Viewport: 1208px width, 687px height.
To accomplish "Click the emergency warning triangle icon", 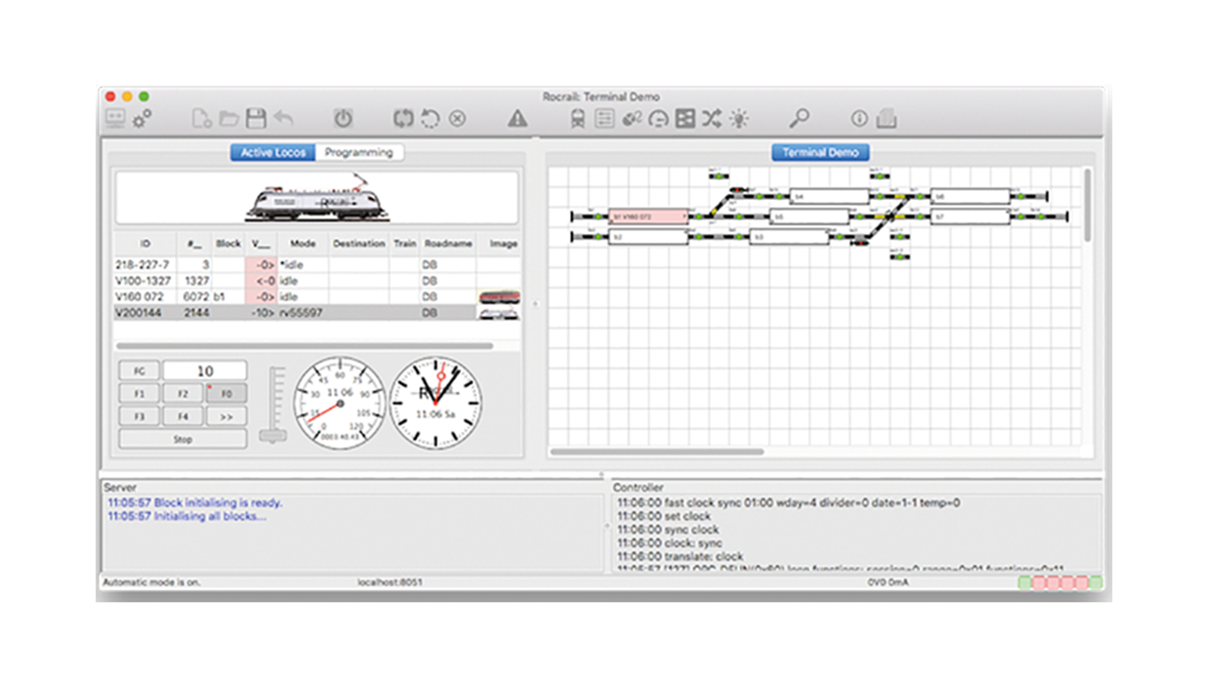I will tap(517, 119).
